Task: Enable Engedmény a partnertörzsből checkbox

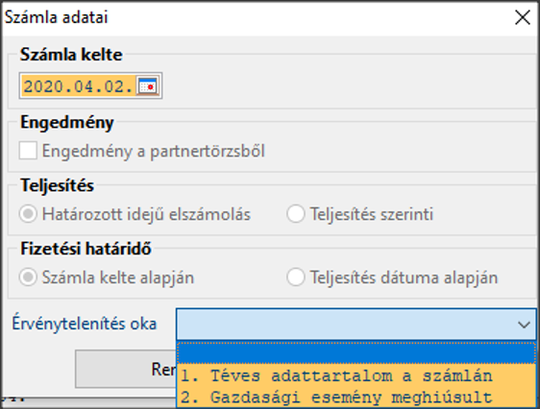Action: coord(28,151)
